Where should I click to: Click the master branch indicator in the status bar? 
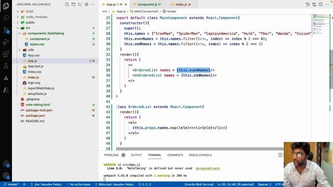point(11,184)
